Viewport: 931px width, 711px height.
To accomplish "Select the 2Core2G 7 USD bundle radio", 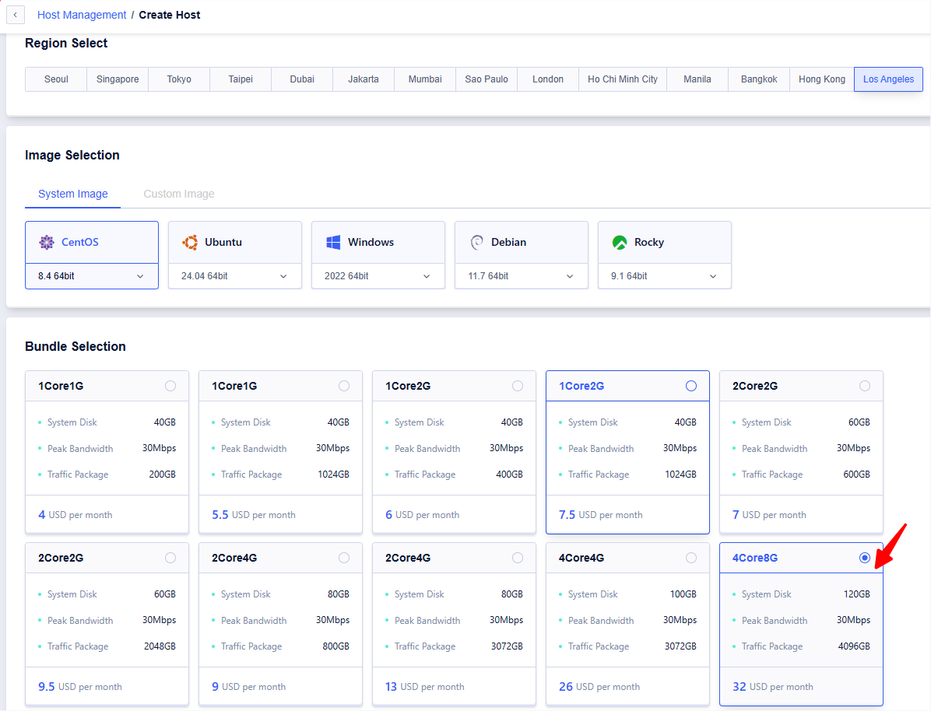I will click(865, 386).
